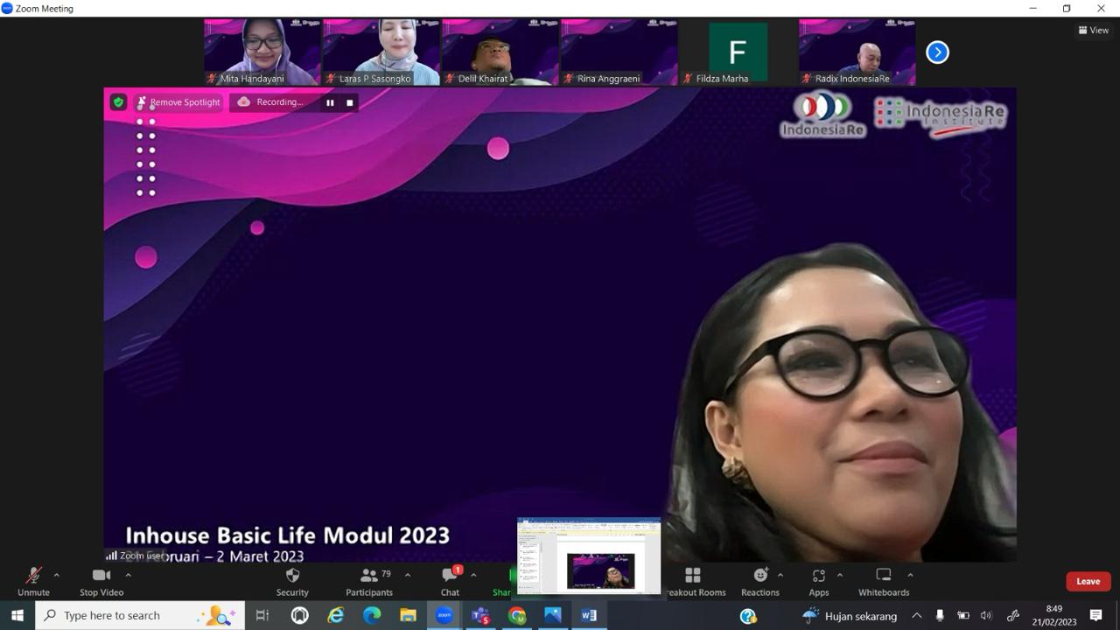This screenshot has height=630, width=1120.
Task: Open Breakout Rooms
Action: [x=693, y=582]
